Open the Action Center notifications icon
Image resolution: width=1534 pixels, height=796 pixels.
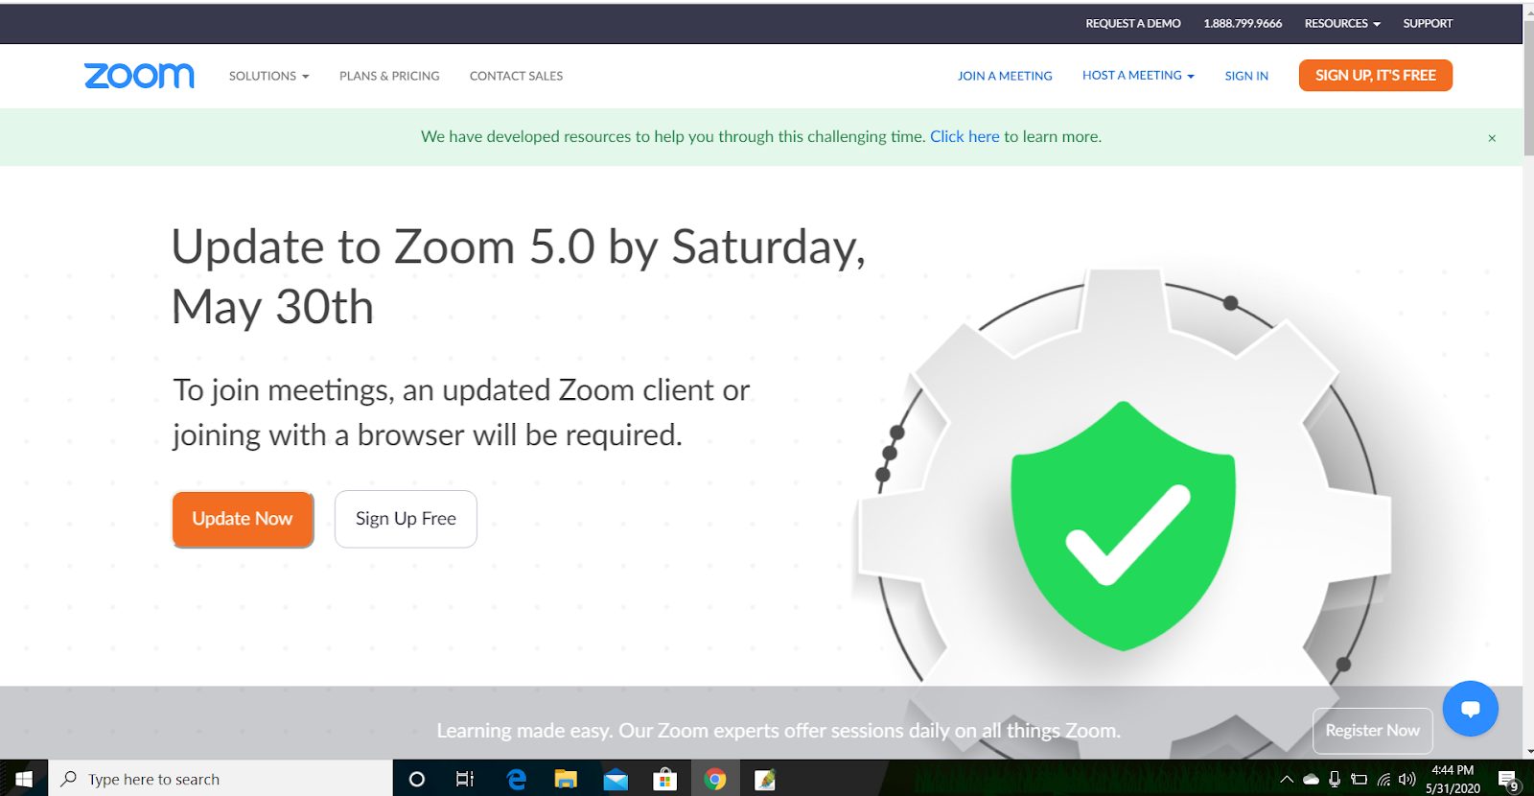[1508, 780]
